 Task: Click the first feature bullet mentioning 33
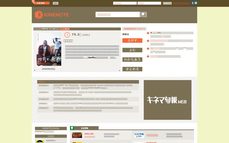click(x=172, y=35)
